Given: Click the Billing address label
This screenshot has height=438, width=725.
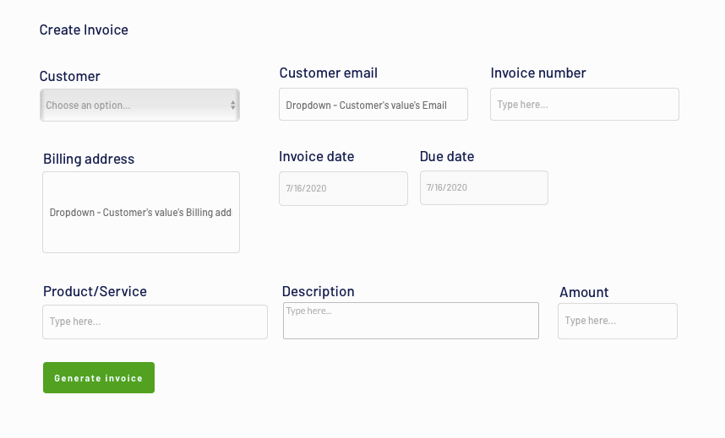Looking at the screenshot, I should point(89,159).
